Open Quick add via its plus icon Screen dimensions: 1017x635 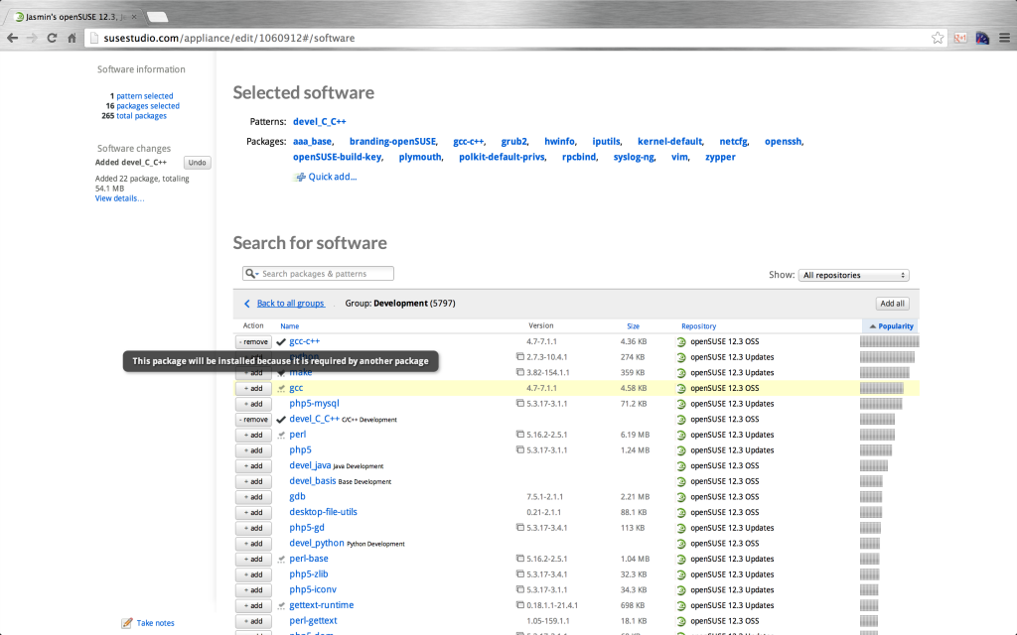point(299,177)
